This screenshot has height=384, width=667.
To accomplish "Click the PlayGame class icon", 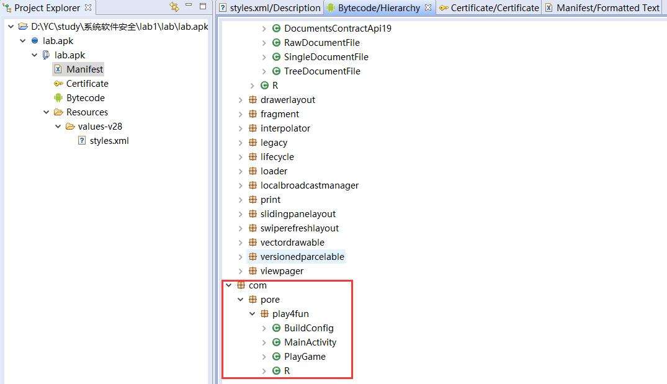I will click(x=276, y=357).
